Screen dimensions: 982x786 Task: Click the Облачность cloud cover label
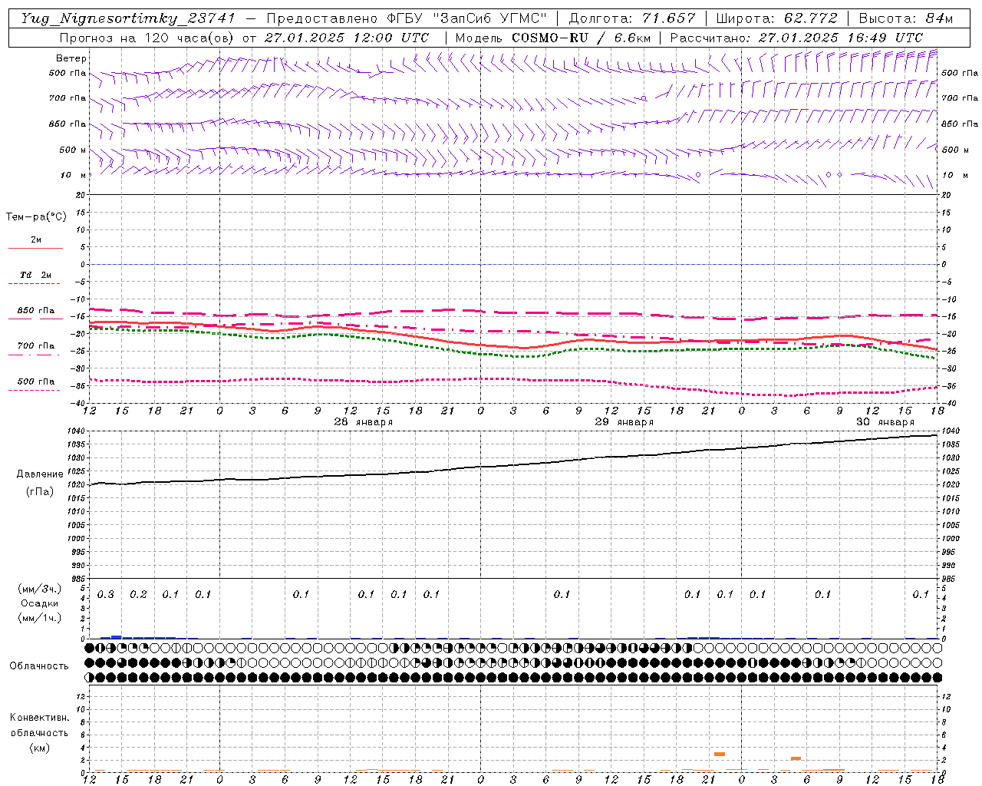39,666
